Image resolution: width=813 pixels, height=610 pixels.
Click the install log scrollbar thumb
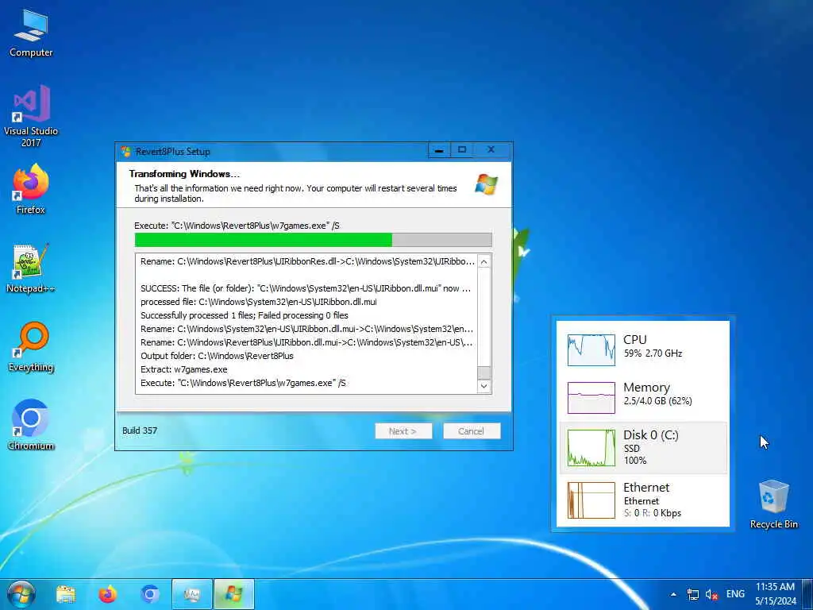[484, 373]
